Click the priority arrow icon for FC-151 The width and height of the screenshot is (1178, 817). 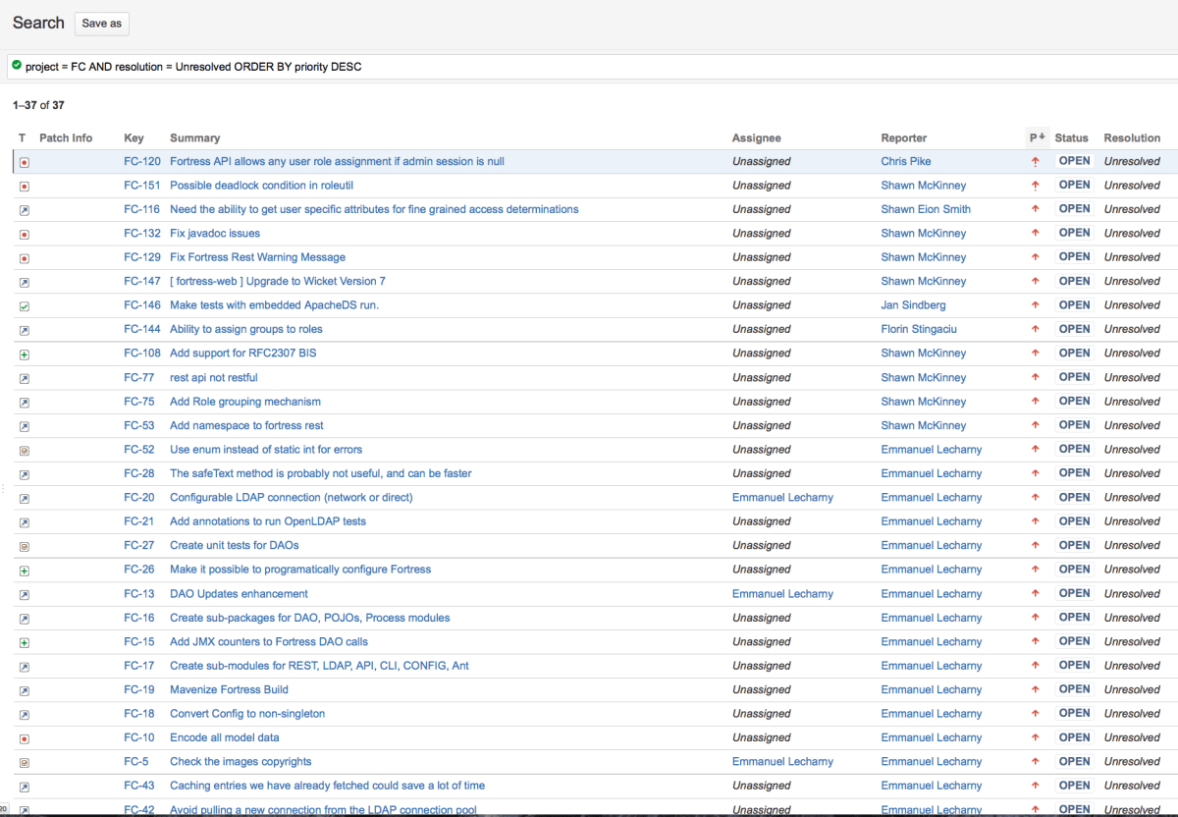[x=1035, y=186]
